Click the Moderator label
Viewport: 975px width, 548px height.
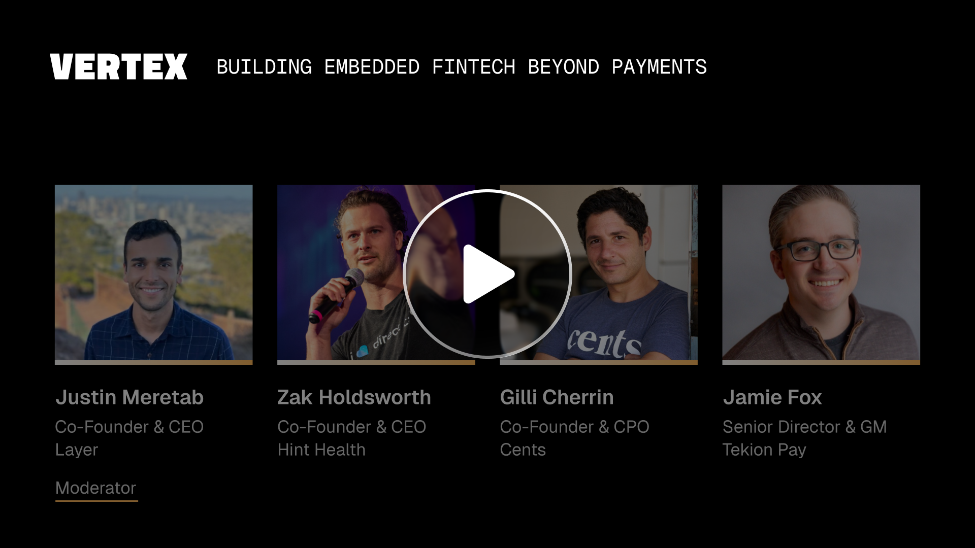coord(96,488)
